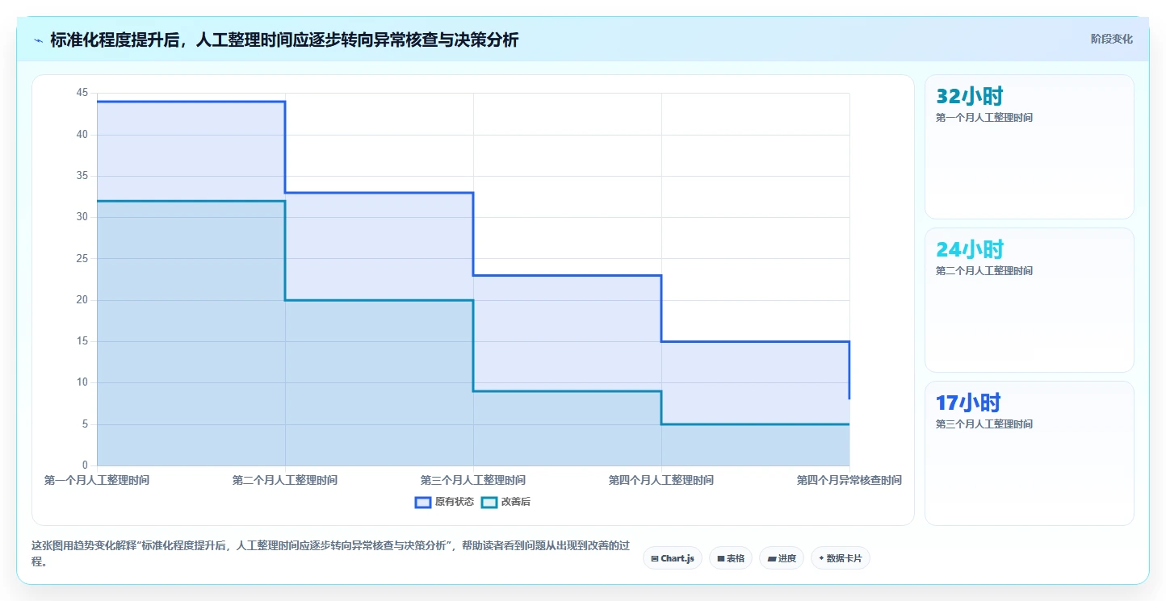
Task: Click the chart description paragraph below
Action: point(329,553)
